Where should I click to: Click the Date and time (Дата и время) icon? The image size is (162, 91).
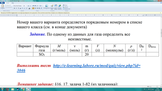click(56, 7)
